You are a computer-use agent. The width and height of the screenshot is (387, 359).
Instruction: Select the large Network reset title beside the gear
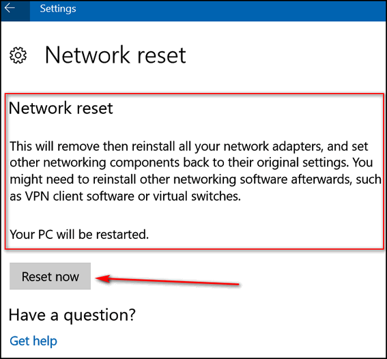[x=115, y=55]
